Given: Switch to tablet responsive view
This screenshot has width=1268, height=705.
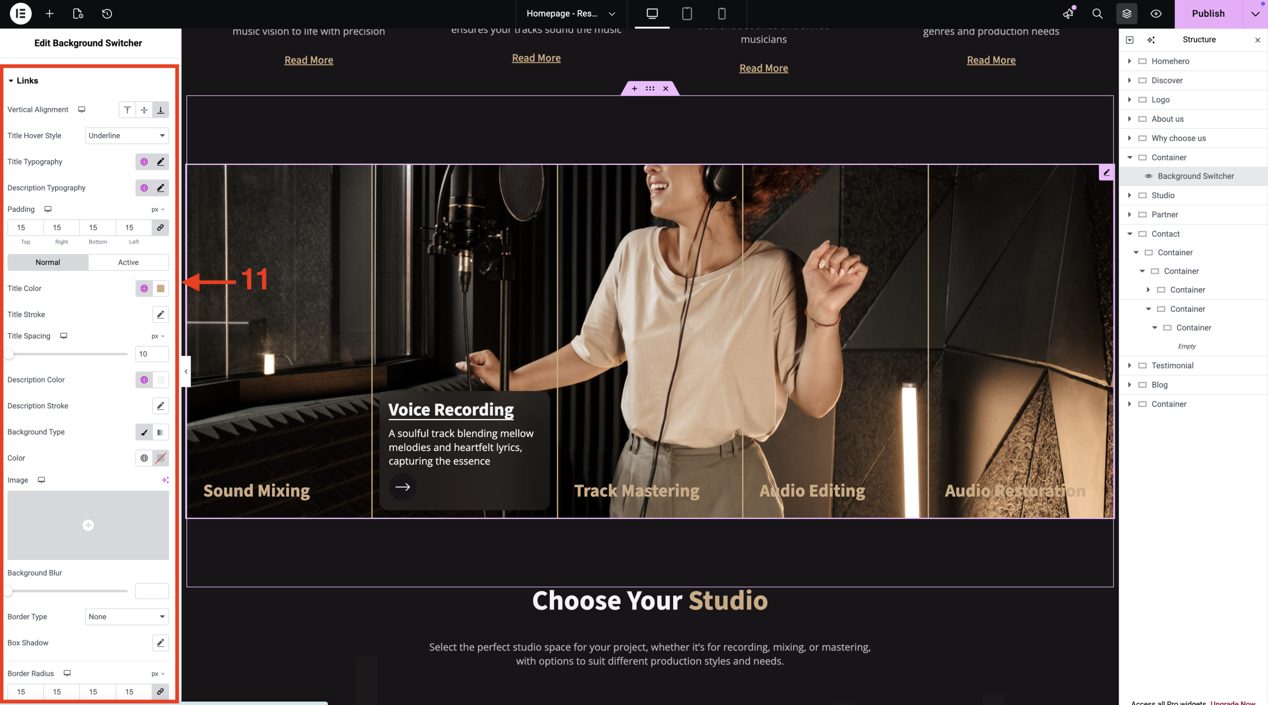Looking at the screenshot, I should click(x=687, y=13).
